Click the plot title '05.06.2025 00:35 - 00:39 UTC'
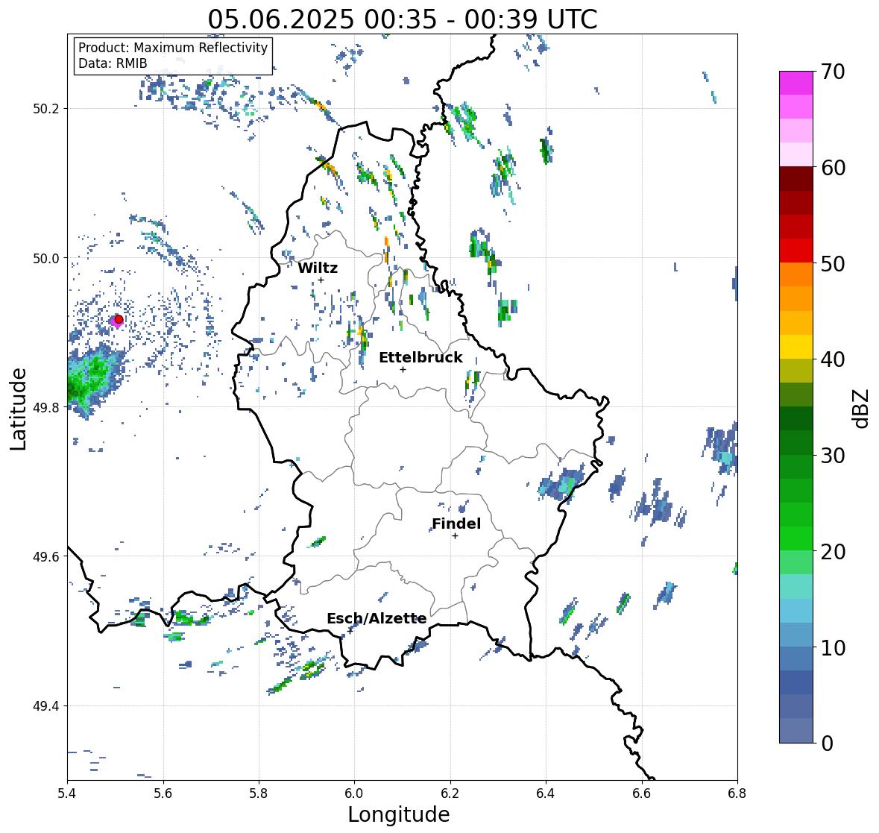The height and width of the screenshot is (833, 879). click(x=403, y=19)
